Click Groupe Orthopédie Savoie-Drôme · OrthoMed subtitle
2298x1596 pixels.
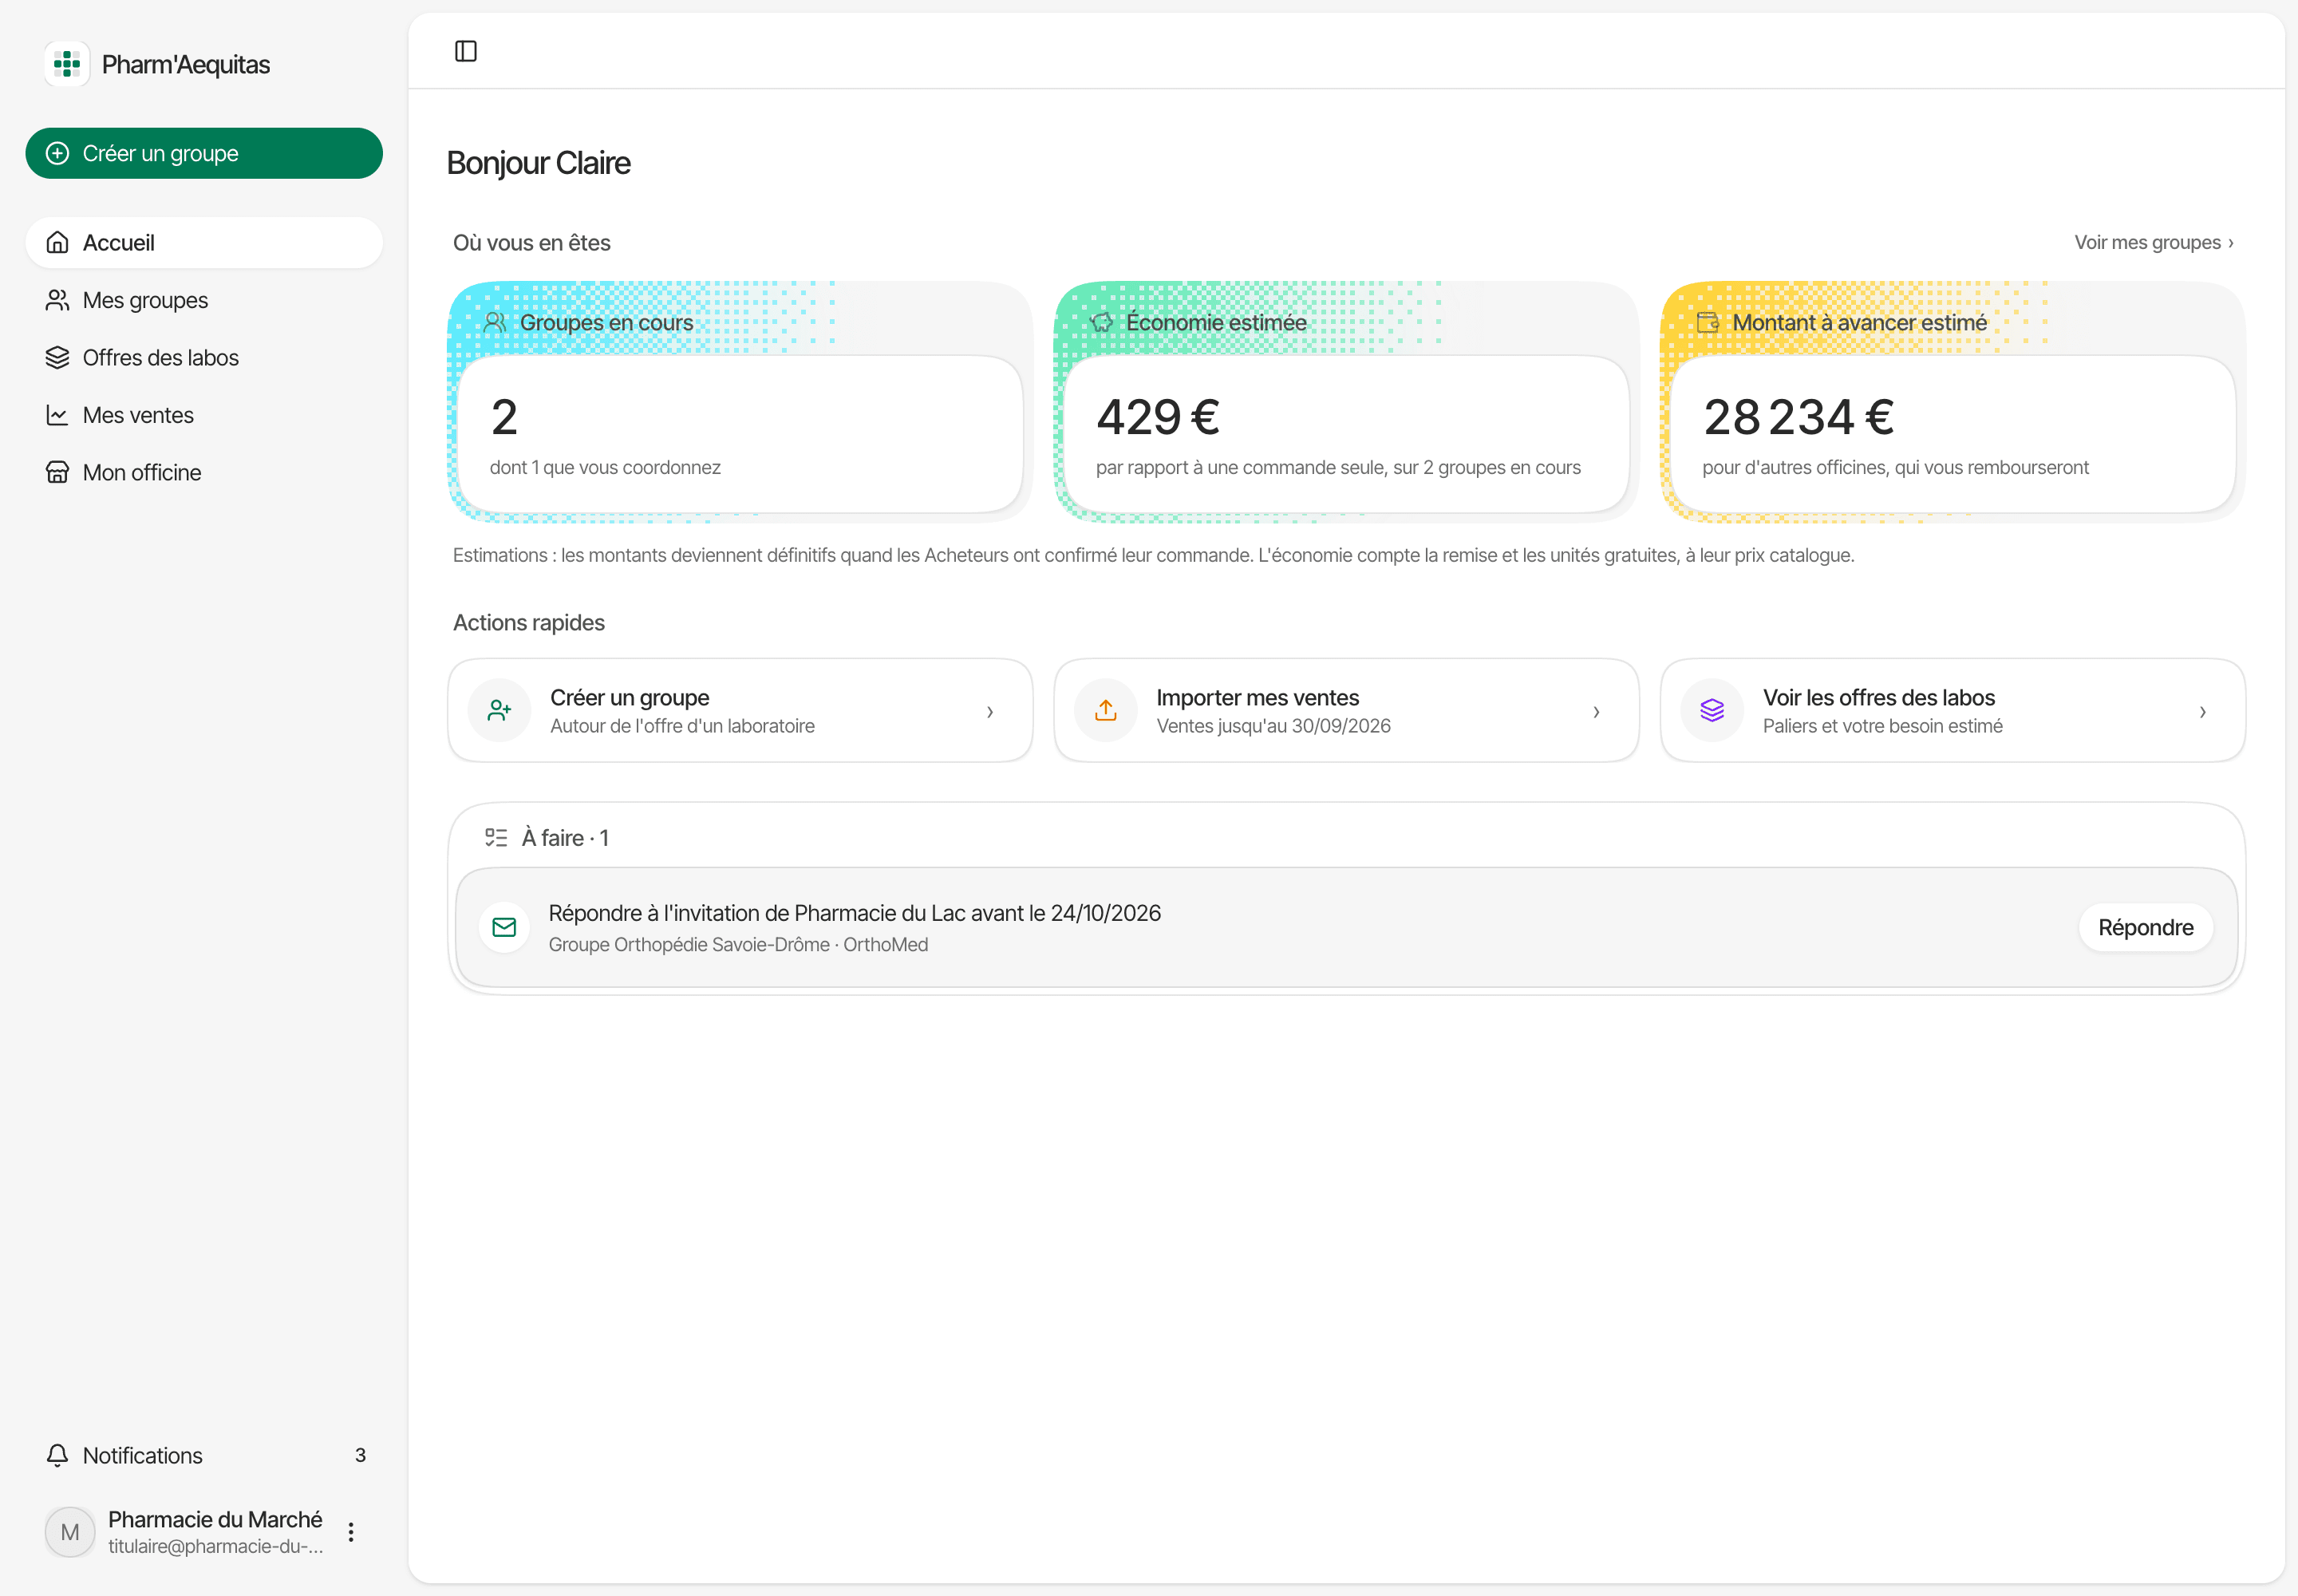(x=738, y=945)
